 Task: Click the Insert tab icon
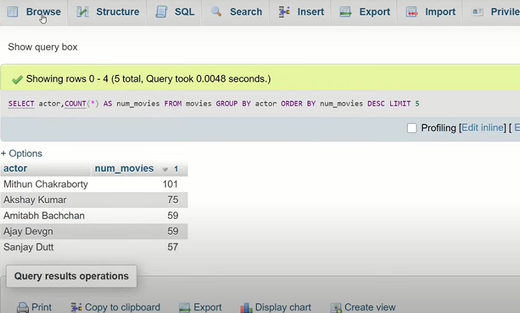[x=284, y=12]
